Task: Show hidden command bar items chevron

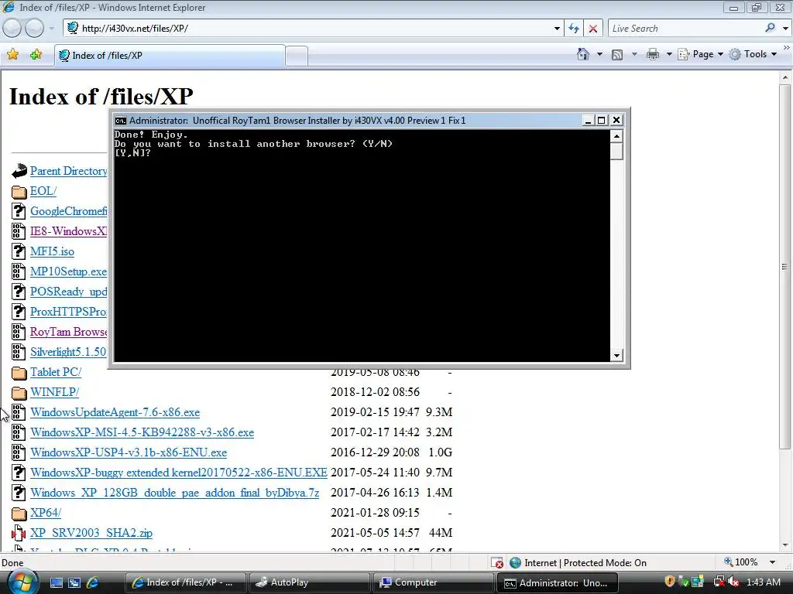Action: click(x=787, y=47)
